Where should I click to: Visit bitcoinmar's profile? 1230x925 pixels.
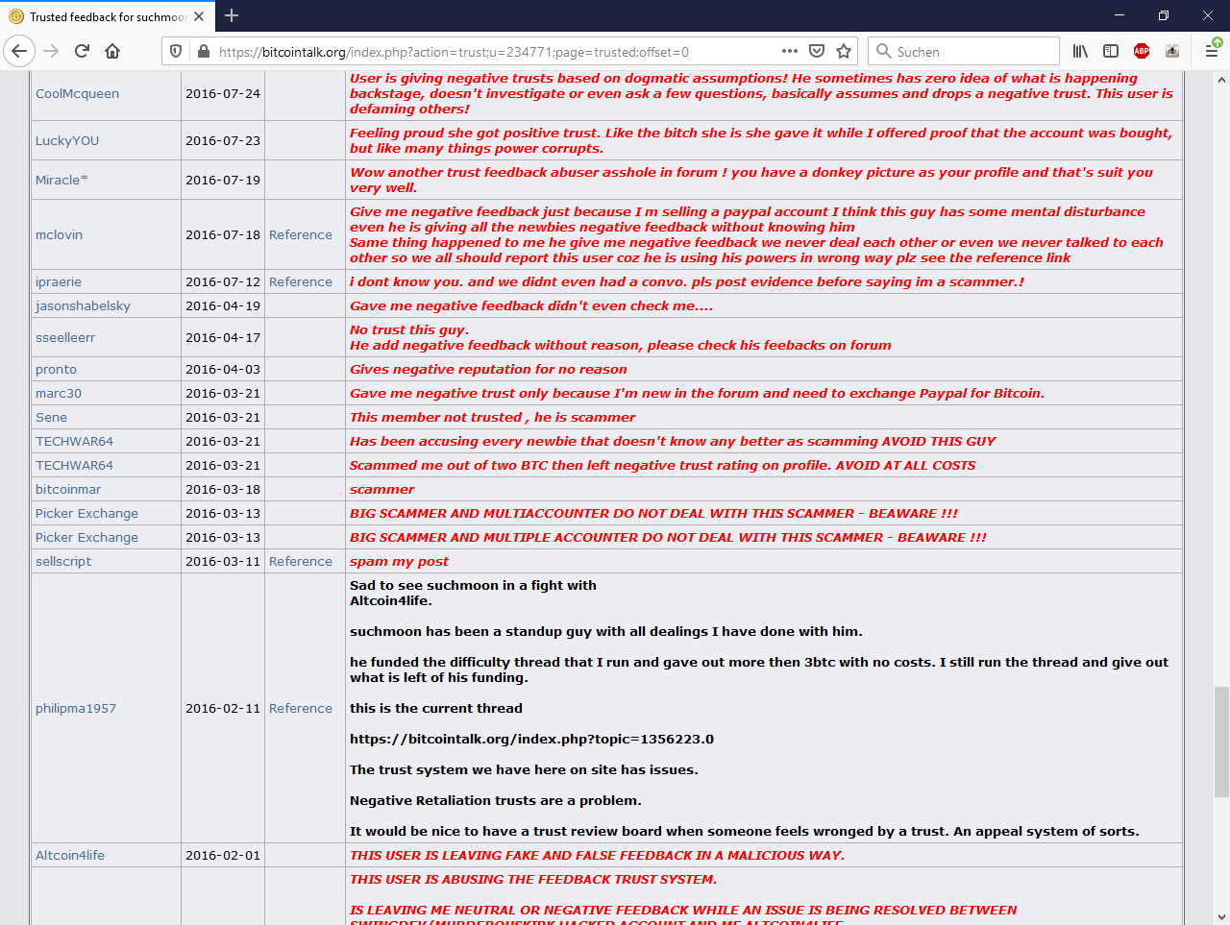pyautogui.click(x=68, y=490)
